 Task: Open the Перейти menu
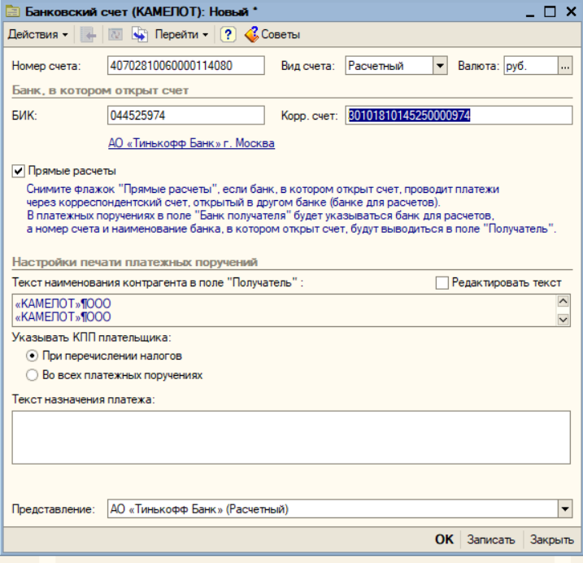coord(181,35)
